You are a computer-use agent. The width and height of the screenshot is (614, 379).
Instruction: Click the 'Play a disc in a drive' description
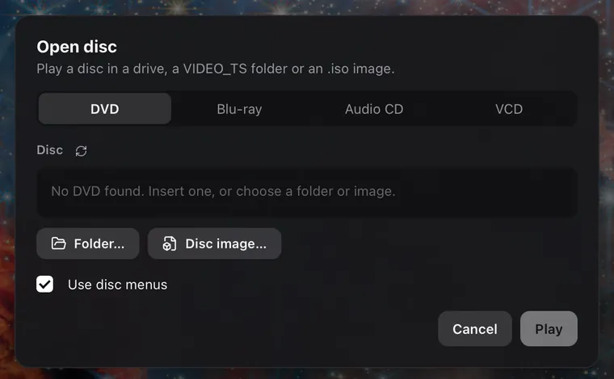216,69
